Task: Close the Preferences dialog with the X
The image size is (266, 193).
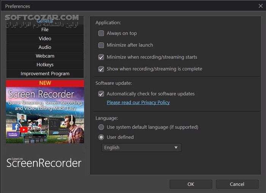Action: pyautogui.click(x=260, y=6)
